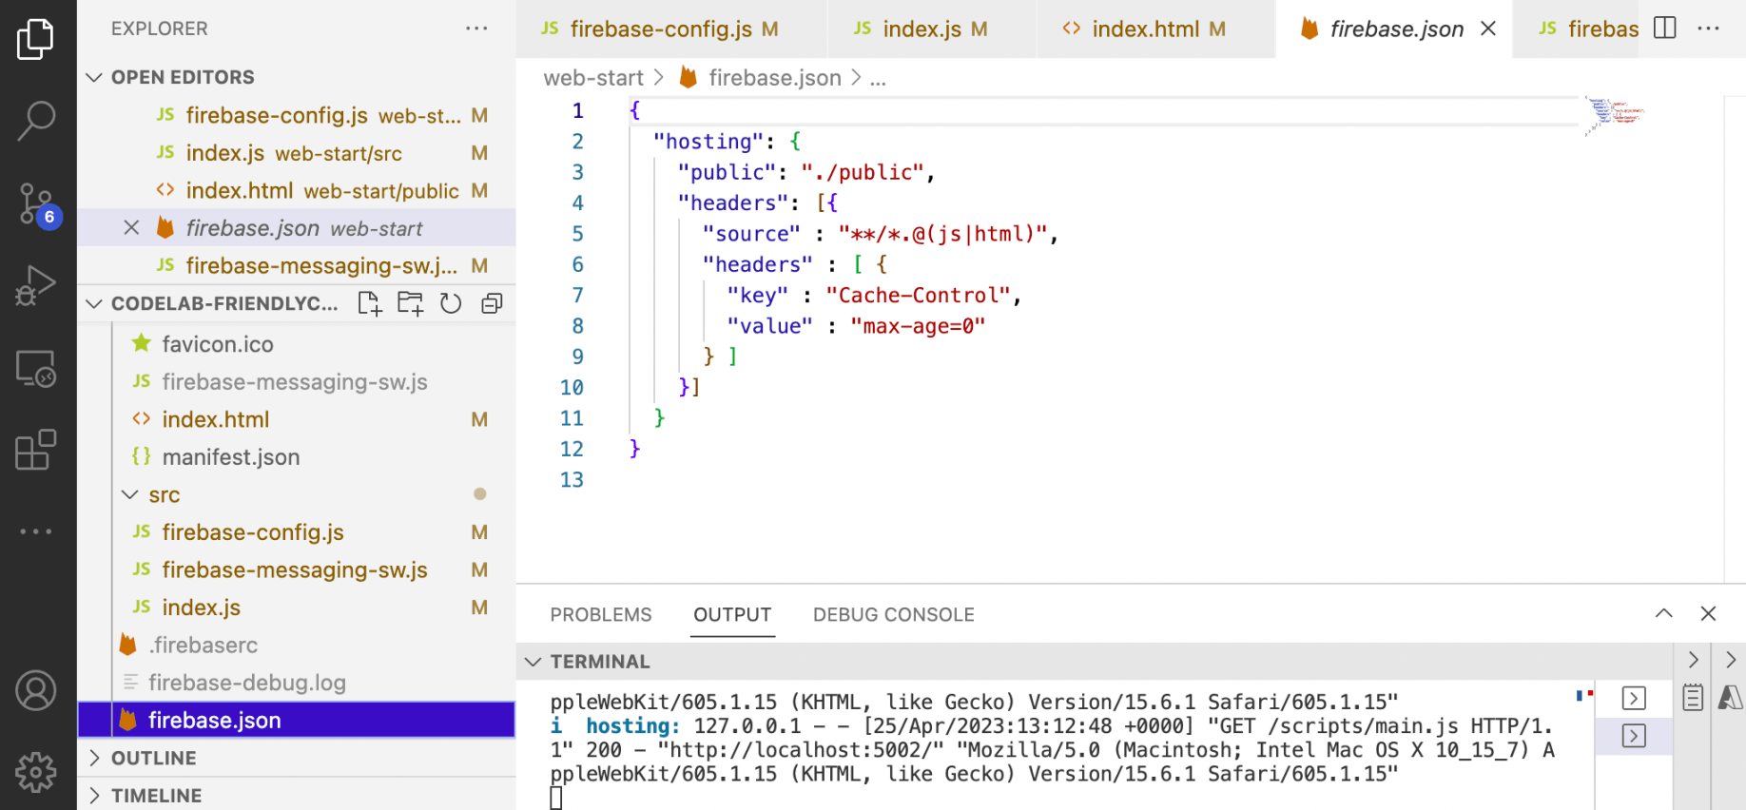Open manifest.json from the file tree
This screenshot has height=810, width=1746.
tap(230, 457)
